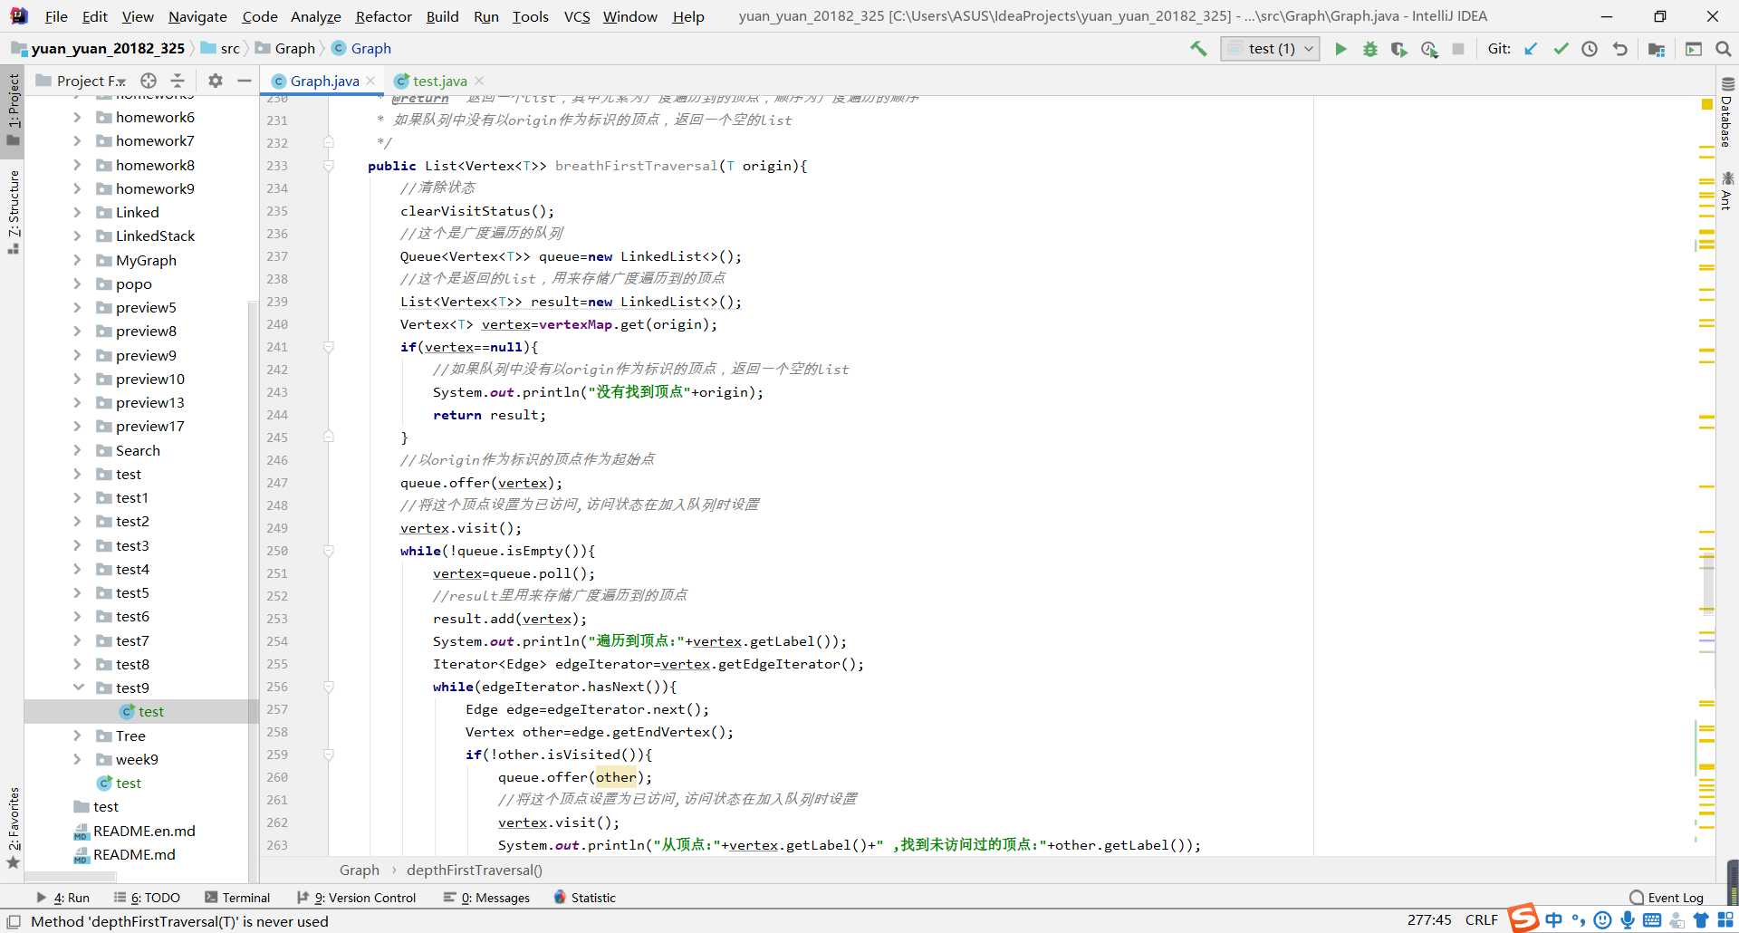Toggle Chinese input mode indicator
This screenshot has width=1739, height=933.
click(1553, 920)
